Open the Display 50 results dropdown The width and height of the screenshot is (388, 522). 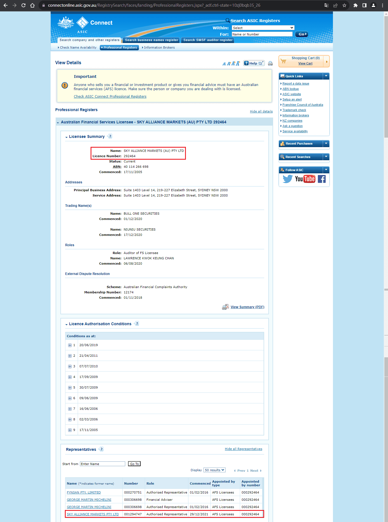214,470
